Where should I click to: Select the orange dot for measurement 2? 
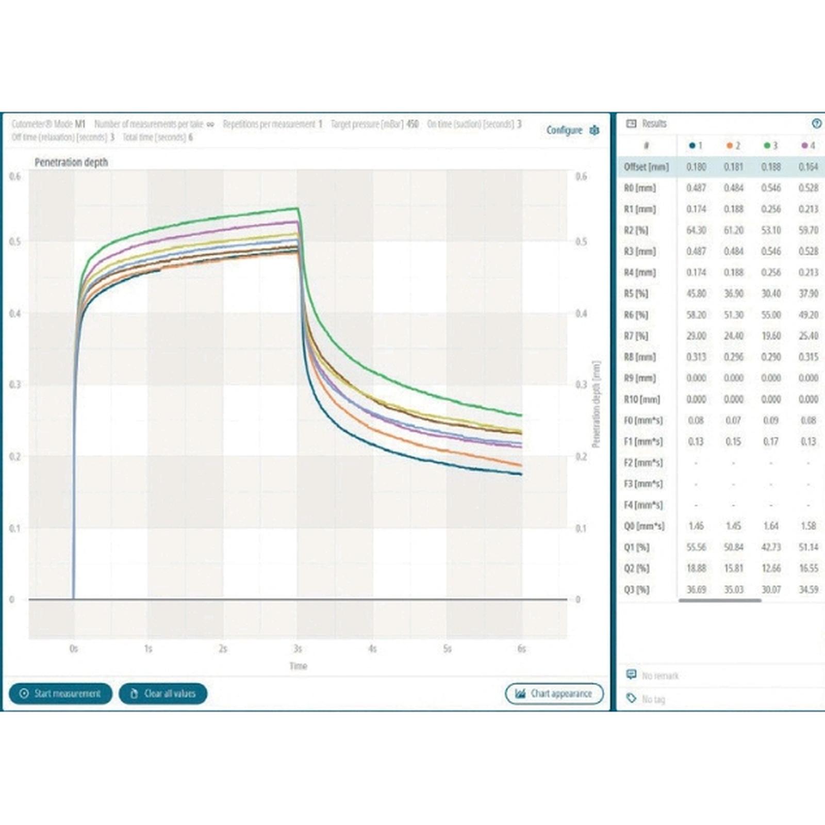point(730,146)
